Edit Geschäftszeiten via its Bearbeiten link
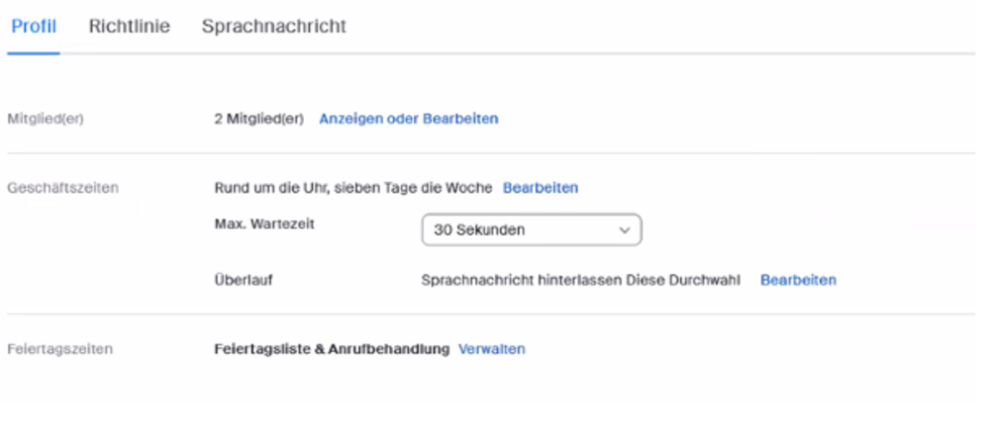990x438 pixels. point(541,187)
